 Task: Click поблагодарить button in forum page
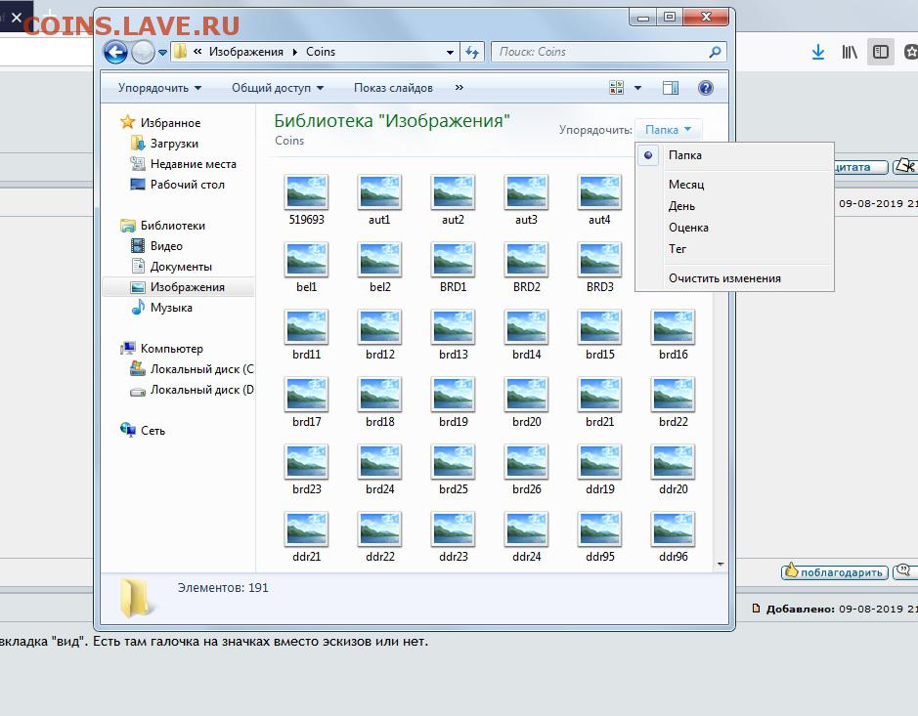835,572
